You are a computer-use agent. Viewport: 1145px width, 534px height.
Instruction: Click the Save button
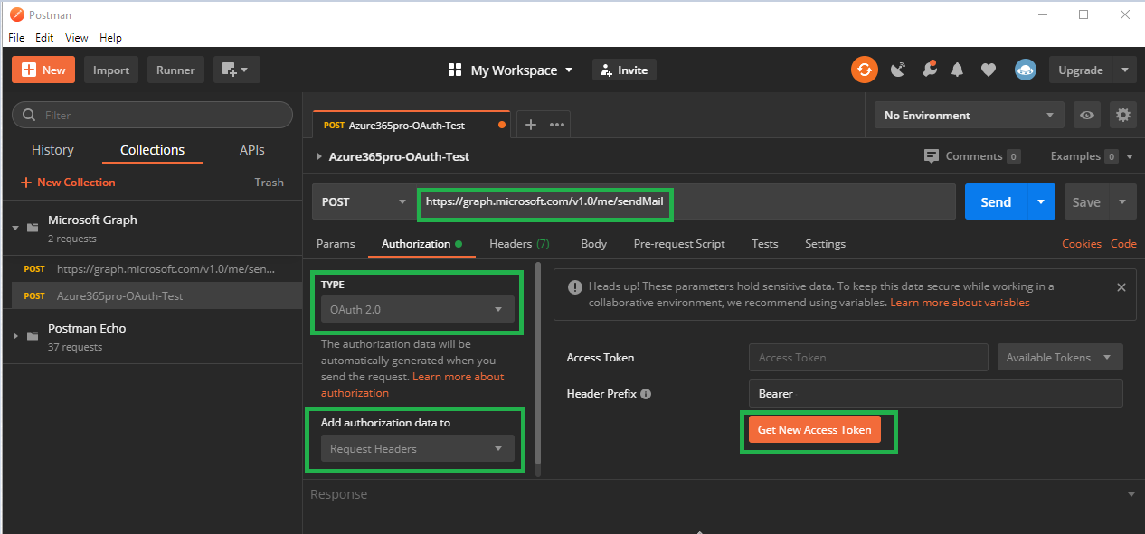click(x=1086, y=201)
